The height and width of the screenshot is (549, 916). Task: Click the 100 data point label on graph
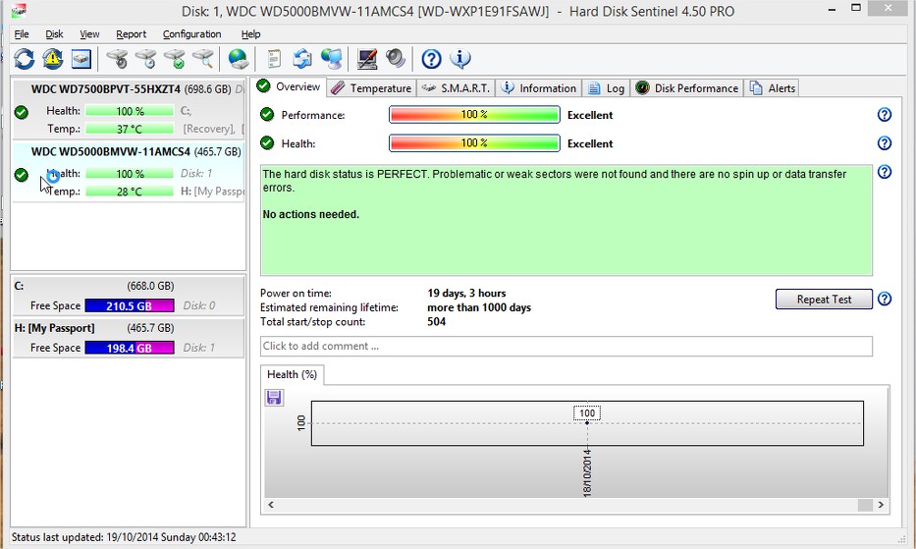coord(587,412)
